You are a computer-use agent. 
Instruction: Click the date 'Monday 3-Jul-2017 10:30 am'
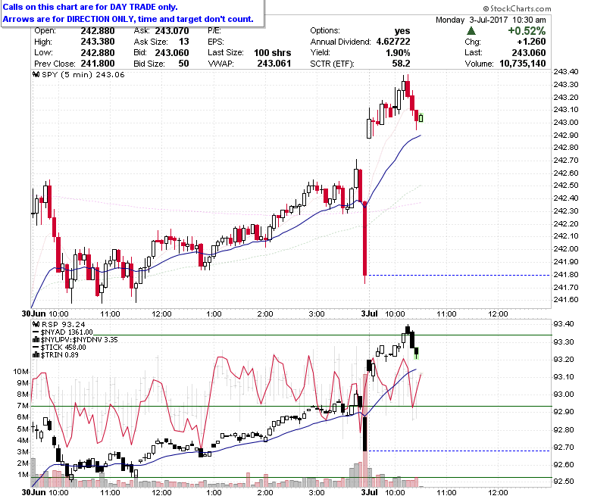491,20
